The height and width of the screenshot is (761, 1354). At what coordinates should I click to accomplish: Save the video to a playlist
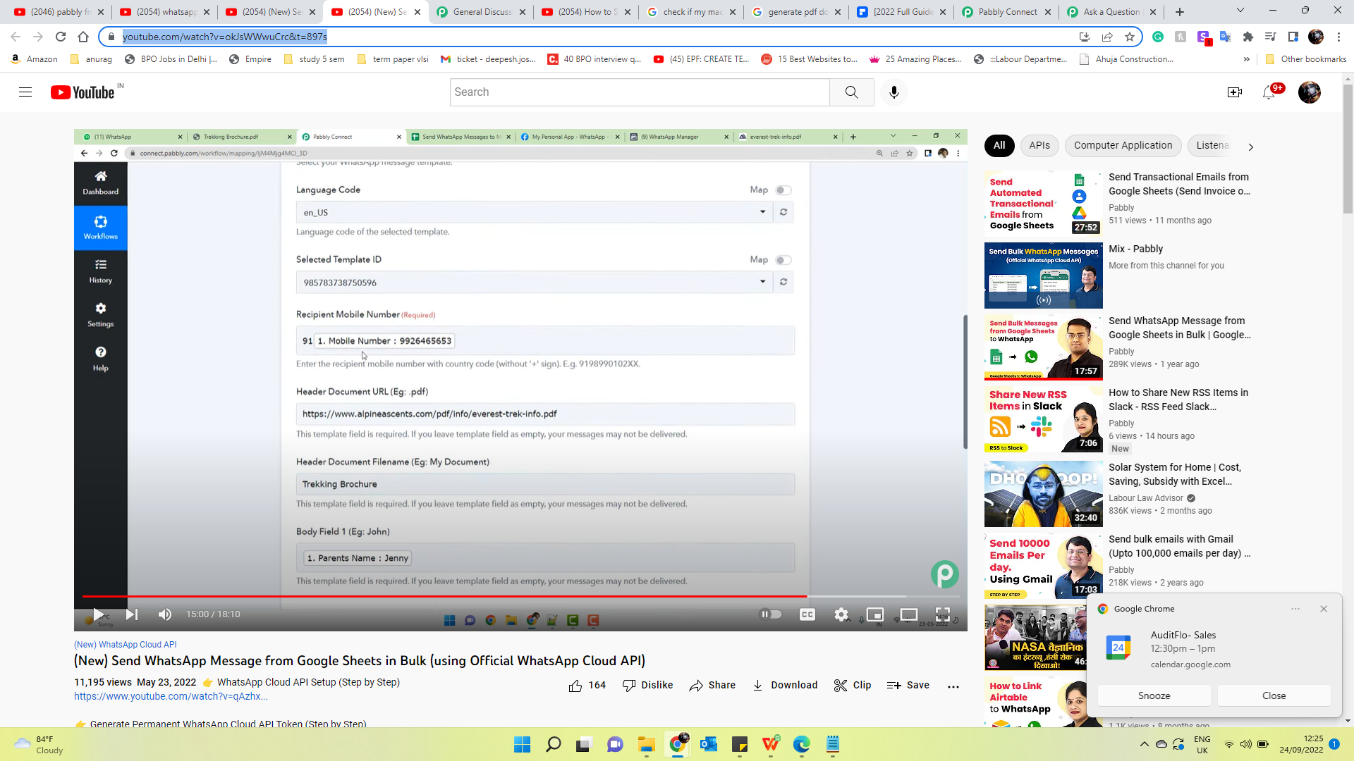(x=908, y=686)
